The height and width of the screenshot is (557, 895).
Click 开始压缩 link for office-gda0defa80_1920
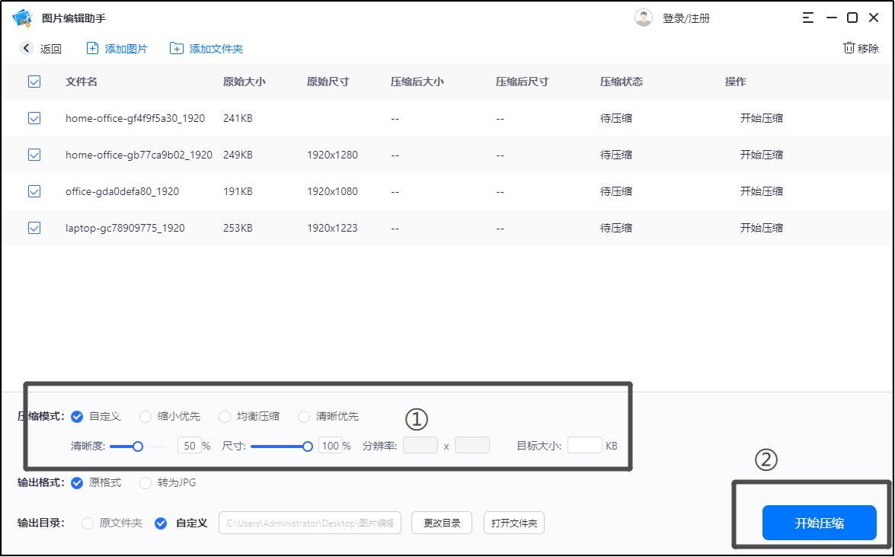point(760,191)
